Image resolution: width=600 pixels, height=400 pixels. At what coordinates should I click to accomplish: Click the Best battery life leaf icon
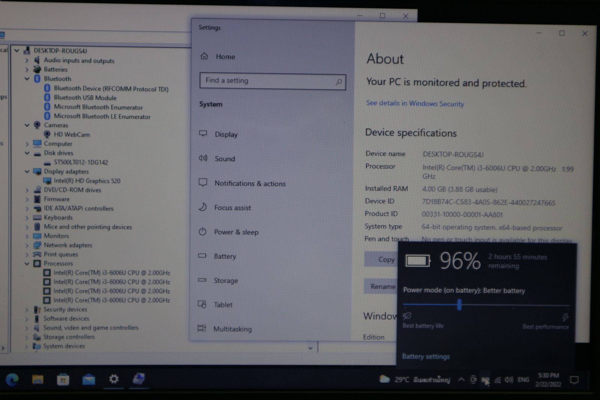tap(407, 316)
